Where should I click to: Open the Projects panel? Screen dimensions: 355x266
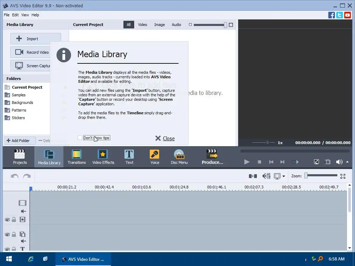click(x=20, y=157)
